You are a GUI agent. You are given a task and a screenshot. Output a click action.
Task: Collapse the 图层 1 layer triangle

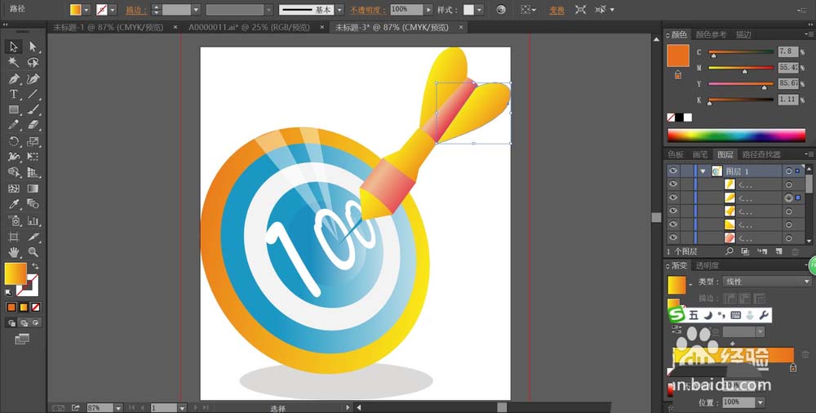tap(703, 171)
